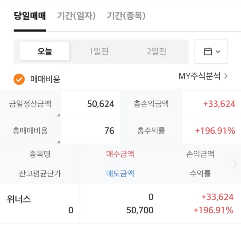
Task: Tap the blue 매도금액 column header
Action: 120,174
